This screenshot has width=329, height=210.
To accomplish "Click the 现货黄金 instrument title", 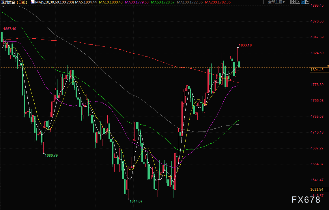I will 8,2.
